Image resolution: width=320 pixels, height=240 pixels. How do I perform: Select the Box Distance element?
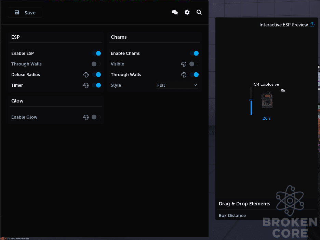pyautogui.click(x=232, y=215)
